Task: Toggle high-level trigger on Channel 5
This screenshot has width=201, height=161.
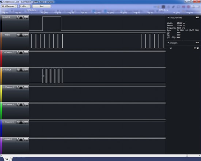Action: (21, 105)
